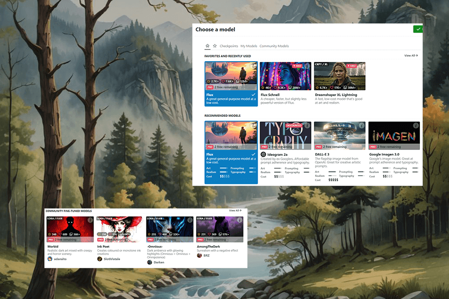Open BRZ author profile

203,256
